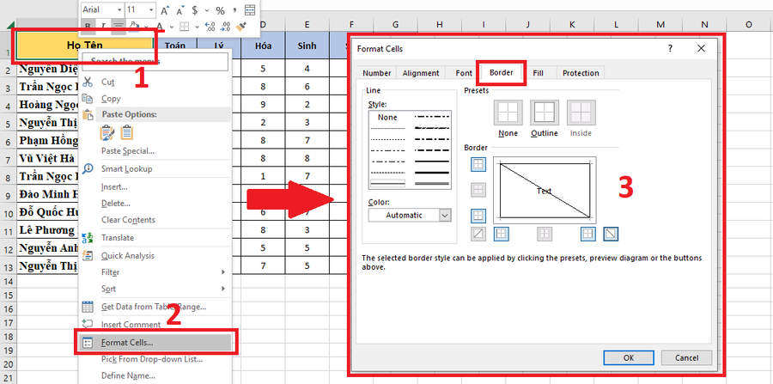Switch to the Number tab
Viewport: 773px width, 384px height.
tap(377, 73)
